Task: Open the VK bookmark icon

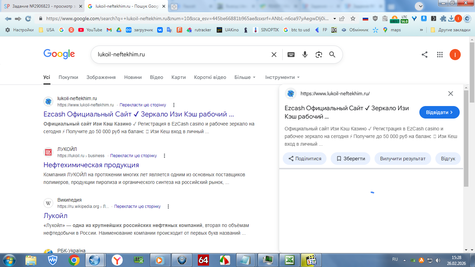Action: pyautogui.click(x=160, y=30)
